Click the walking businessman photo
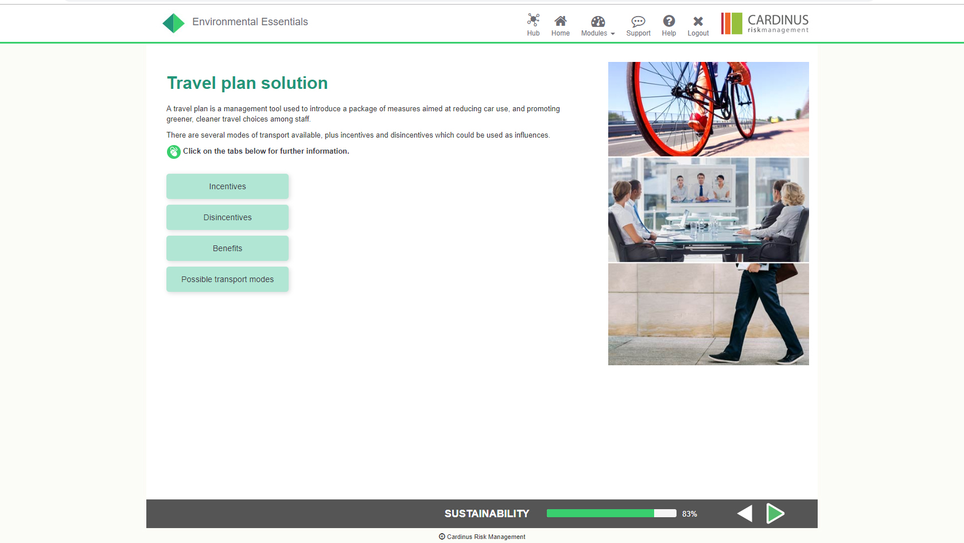 coord(708,314)
